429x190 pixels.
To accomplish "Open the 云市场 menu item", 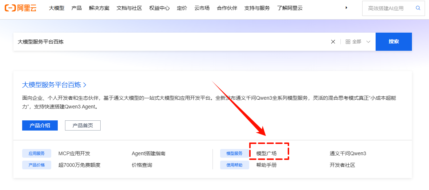I will (x=202, y=8).
